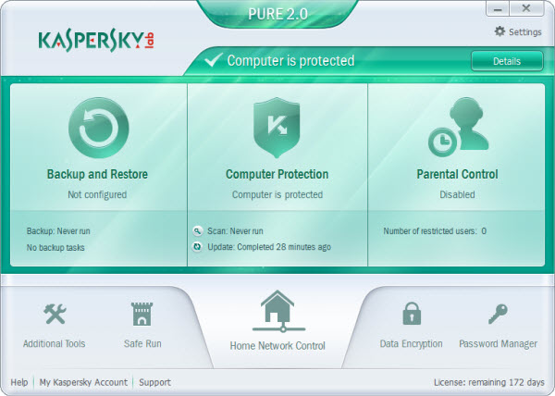Click the PURE 2.0 title tab
Screen dimensions: 555x396
tap(277, 14)
